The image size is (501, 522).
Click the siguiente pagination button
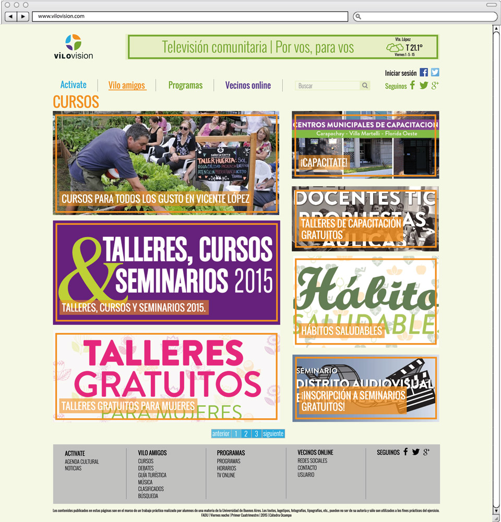coord(273,434)
